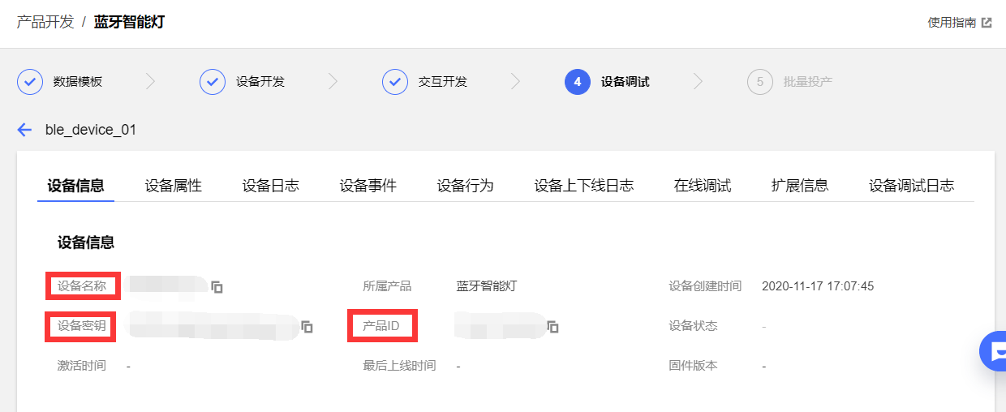
Task: Copy the product ID value
Action: (552, 327)
